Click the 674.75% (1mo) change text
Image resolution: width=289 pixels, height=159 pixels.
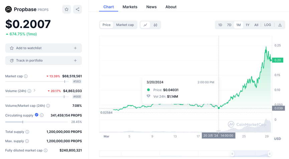click(x=23, y=34)
